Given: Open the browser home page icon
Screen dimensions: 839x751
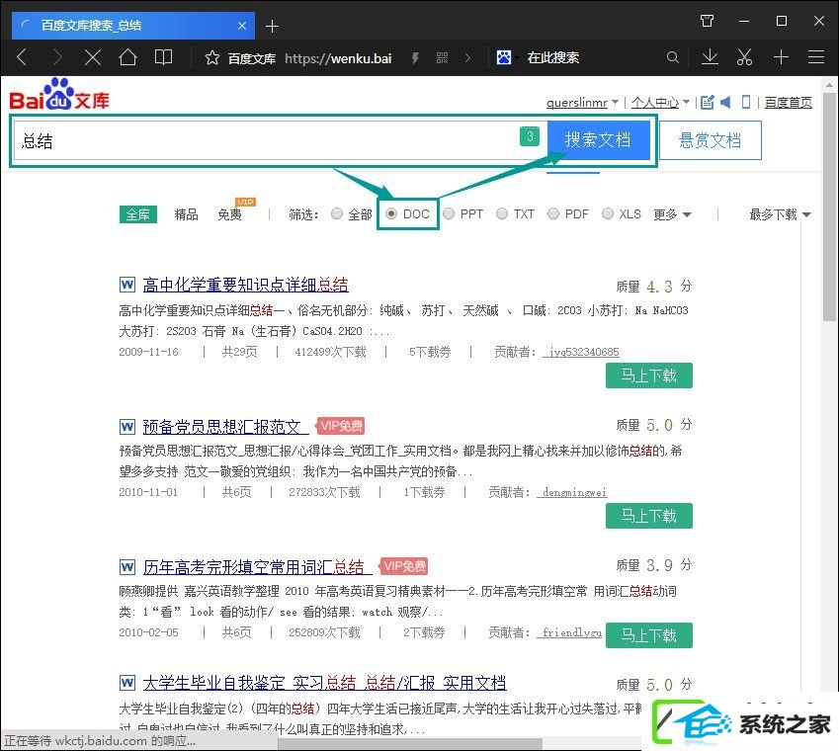Looking at the screenshot, I should [127, 56].
